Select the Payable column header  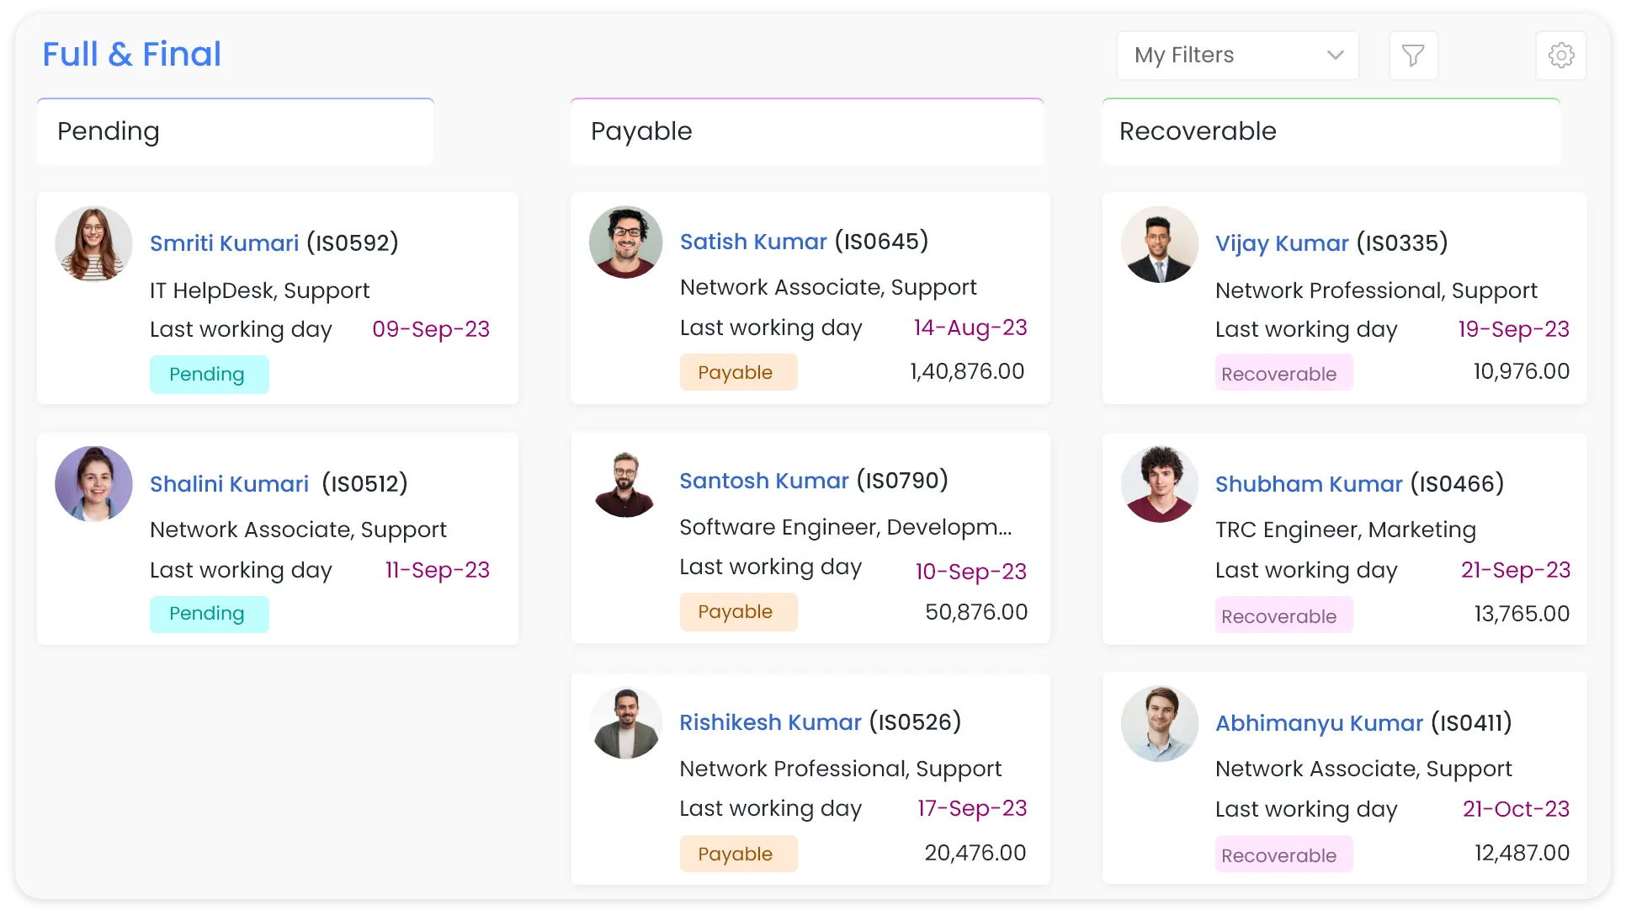click(x=641, y=131)
